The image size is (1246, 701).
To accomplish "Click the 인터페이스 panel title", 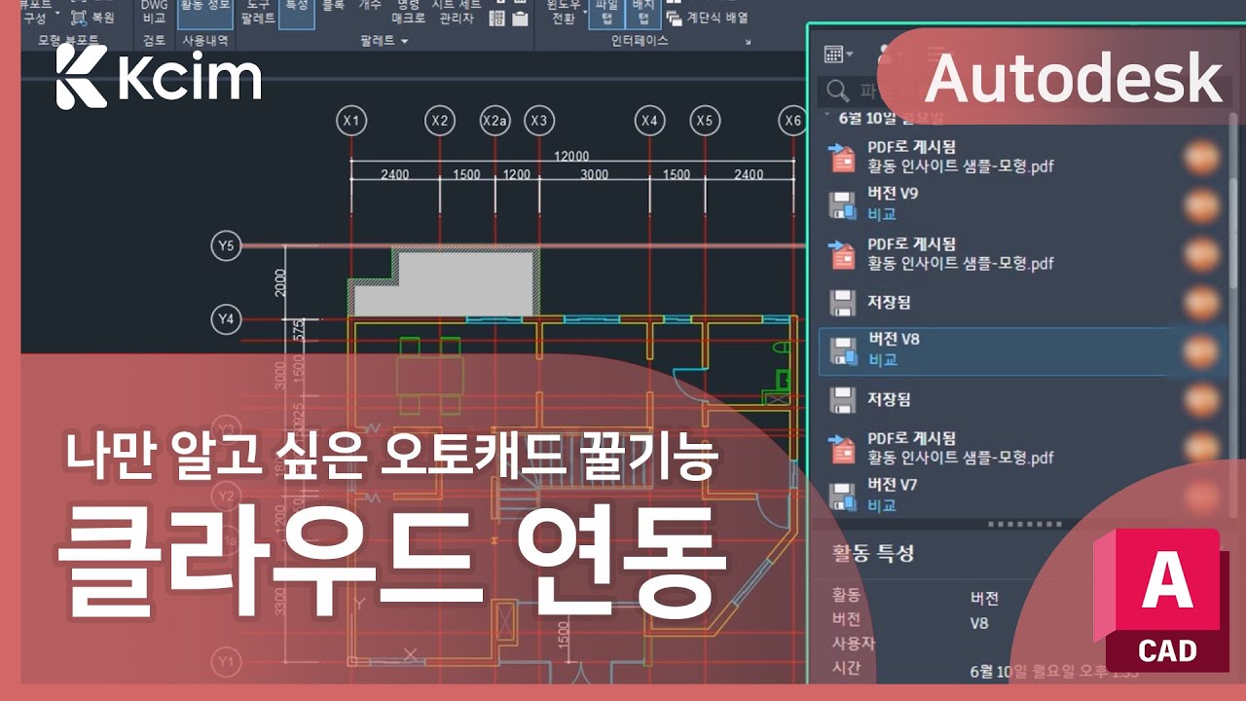I will 640,41.
